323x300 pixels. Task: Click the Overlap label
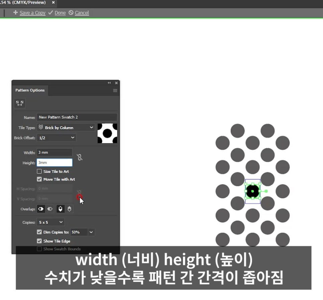(x=28, y=209)
